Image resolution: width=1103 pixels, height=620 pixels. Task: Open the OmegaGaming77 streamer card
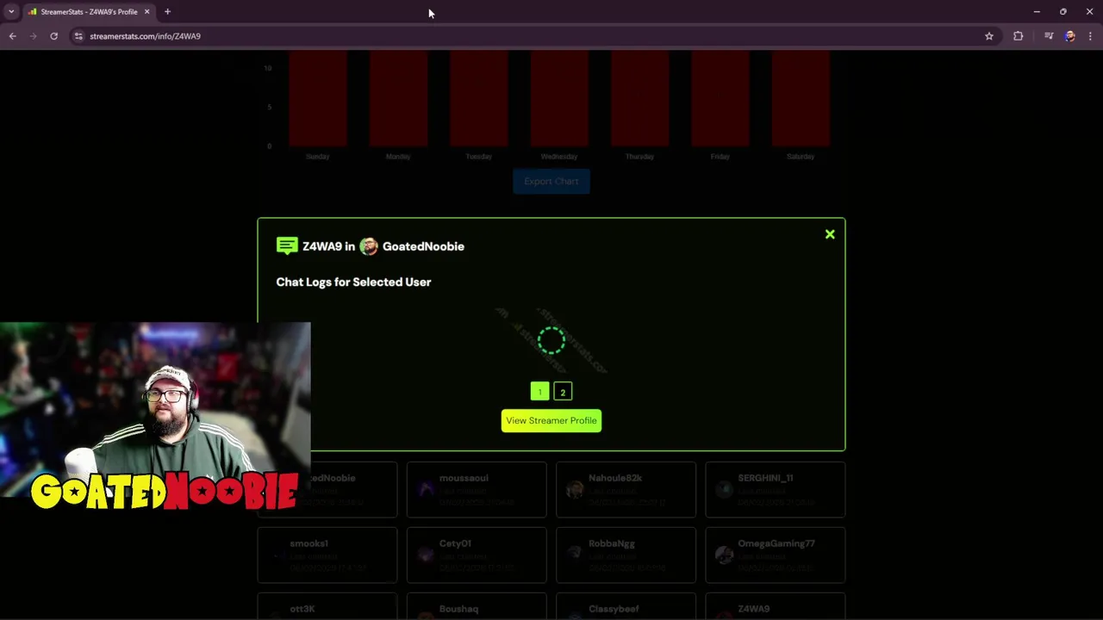point(776,555)
